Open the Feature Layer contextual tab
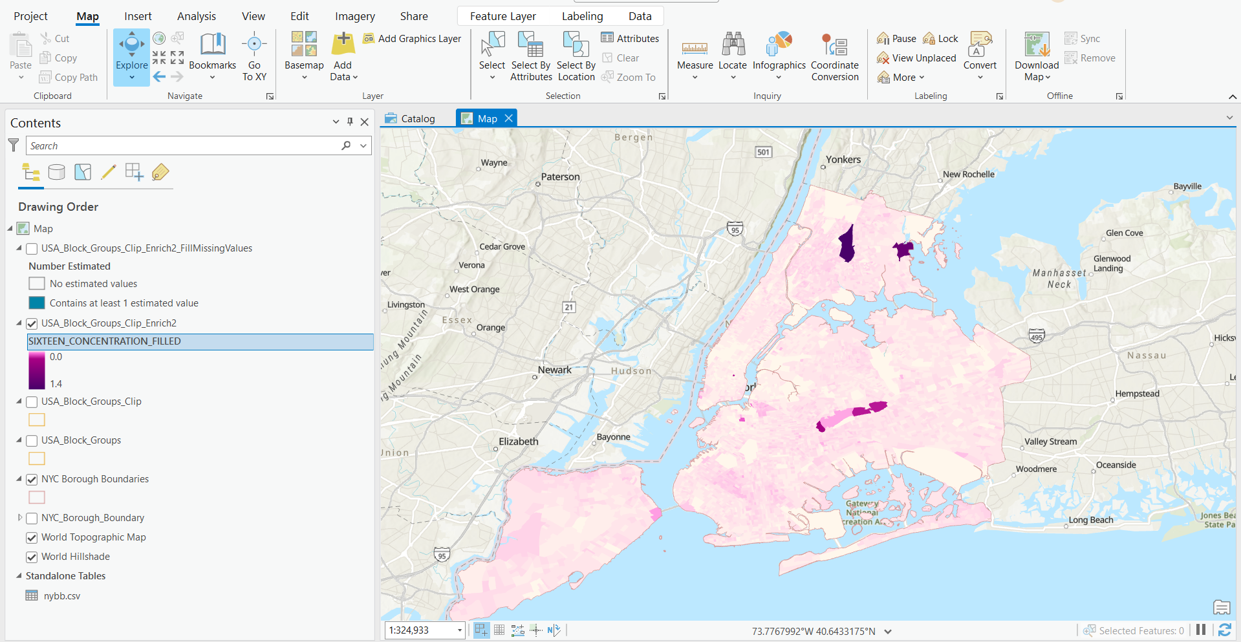 point(503,16)
